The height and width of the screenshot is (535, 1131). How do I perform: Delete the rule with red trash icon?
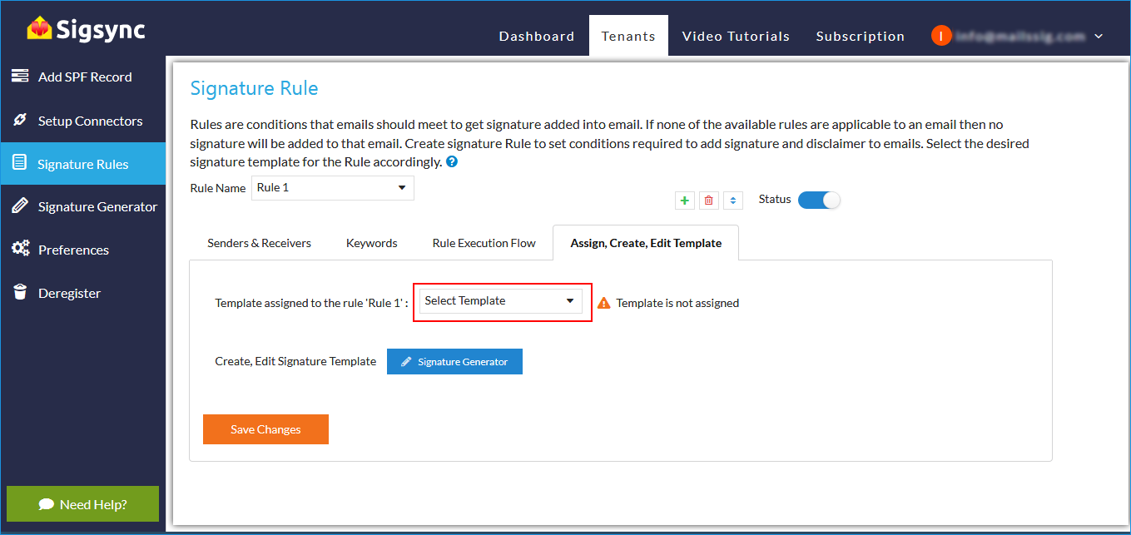click(708, 201)
